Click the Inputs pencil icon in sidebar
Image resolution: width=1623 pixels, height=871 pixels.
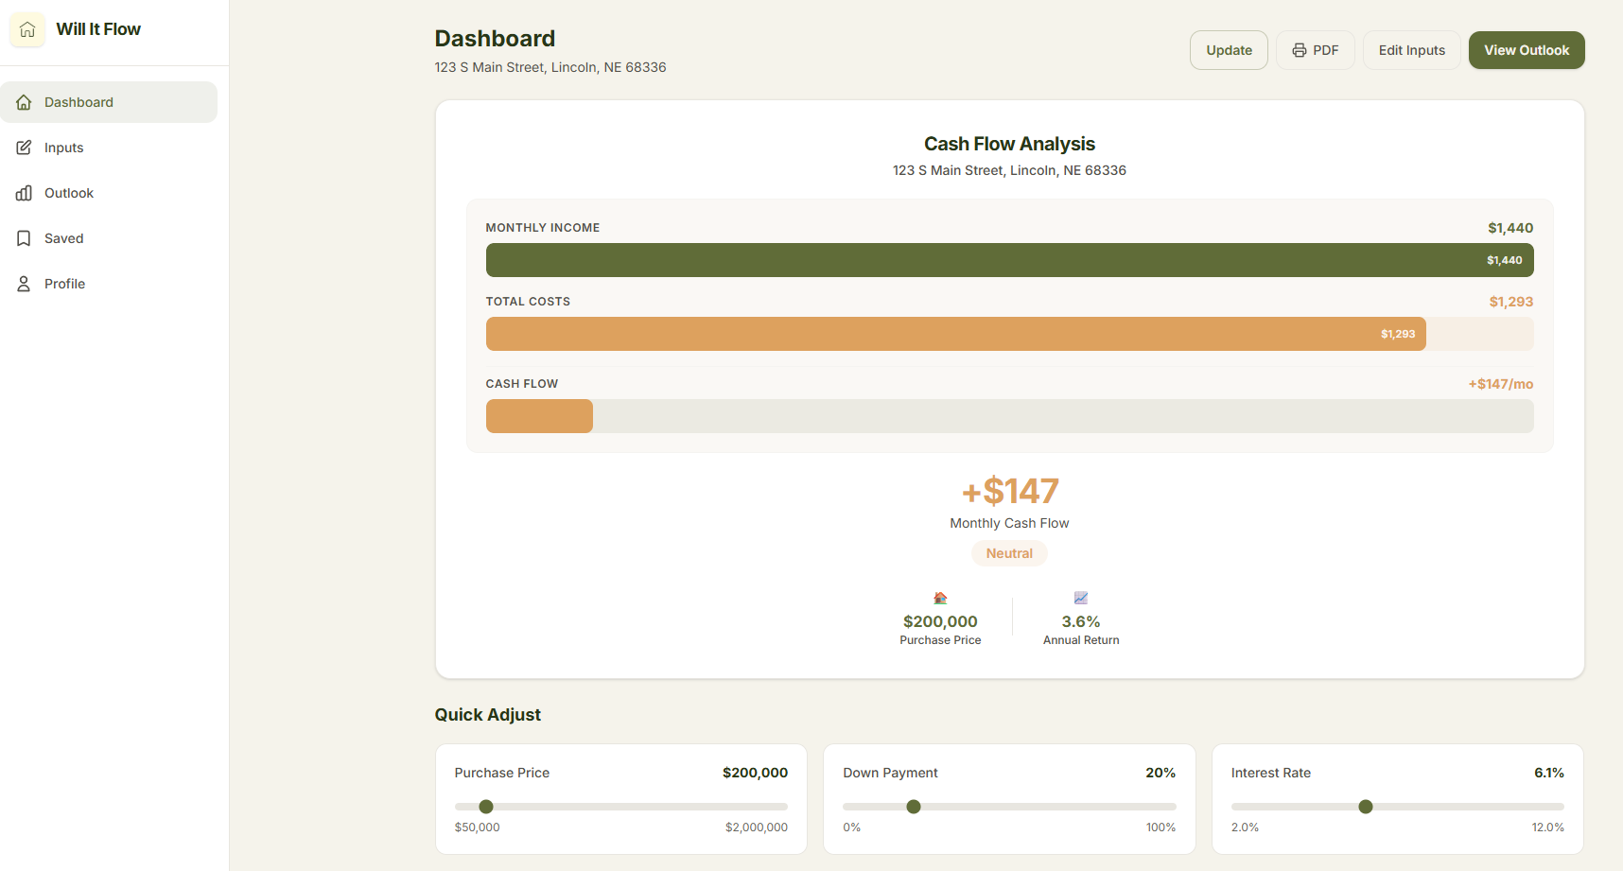(x=24, y=148)
